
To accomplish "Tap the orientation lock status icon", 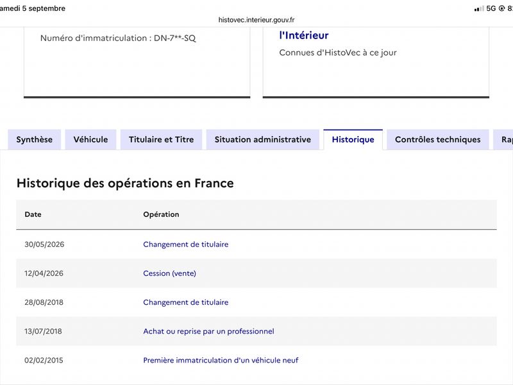I will click(x=501, y=8).
